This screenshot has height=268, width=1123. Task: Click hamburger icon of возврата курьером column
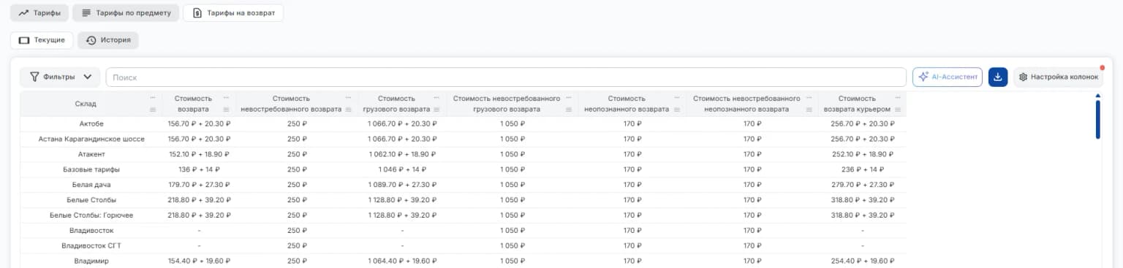[897, 110]
